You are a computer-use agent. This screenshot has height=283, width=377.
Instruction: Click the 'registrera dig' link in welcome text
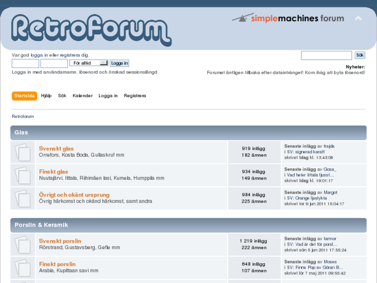point(74,55)
